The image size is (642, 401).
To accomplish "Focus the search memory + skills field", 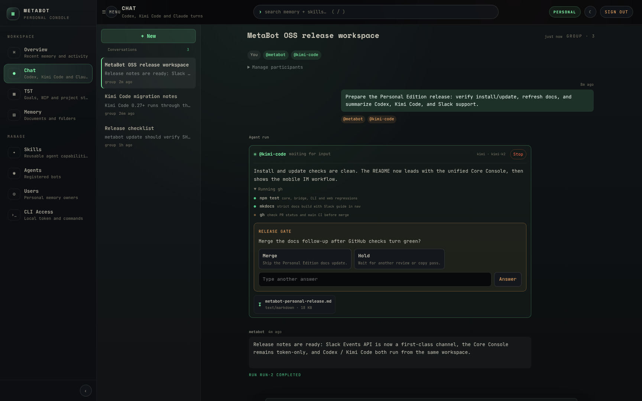I will [376, 12].
